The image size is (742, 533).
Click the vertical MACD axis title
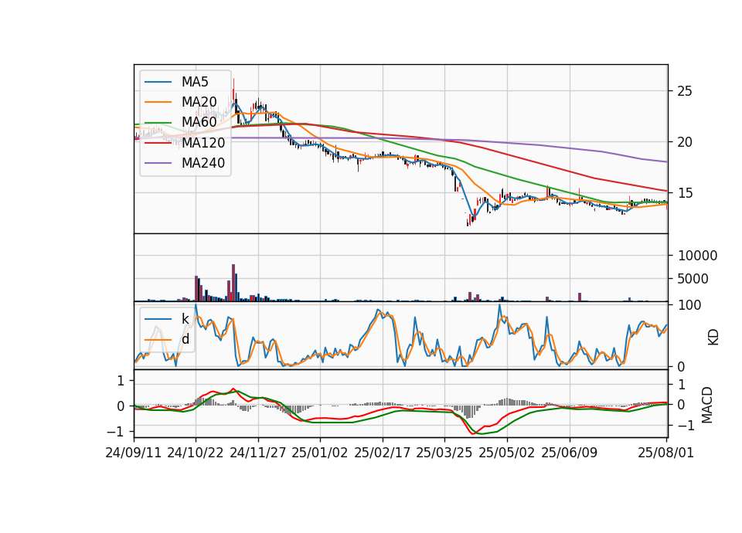[707, 405]
